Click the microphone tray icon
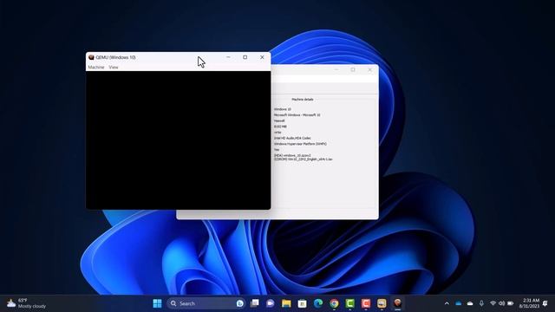 tap(481, 303)
